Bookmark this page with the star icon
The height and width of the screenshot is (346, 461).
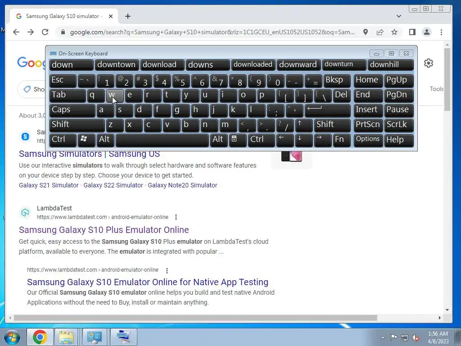pos(394,32)
